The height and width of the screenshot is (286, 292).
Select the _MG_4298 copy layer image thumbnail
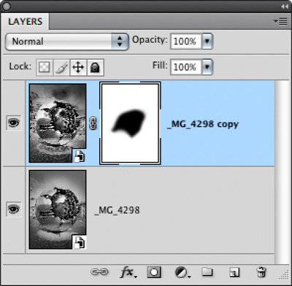(x=58, y=123)
